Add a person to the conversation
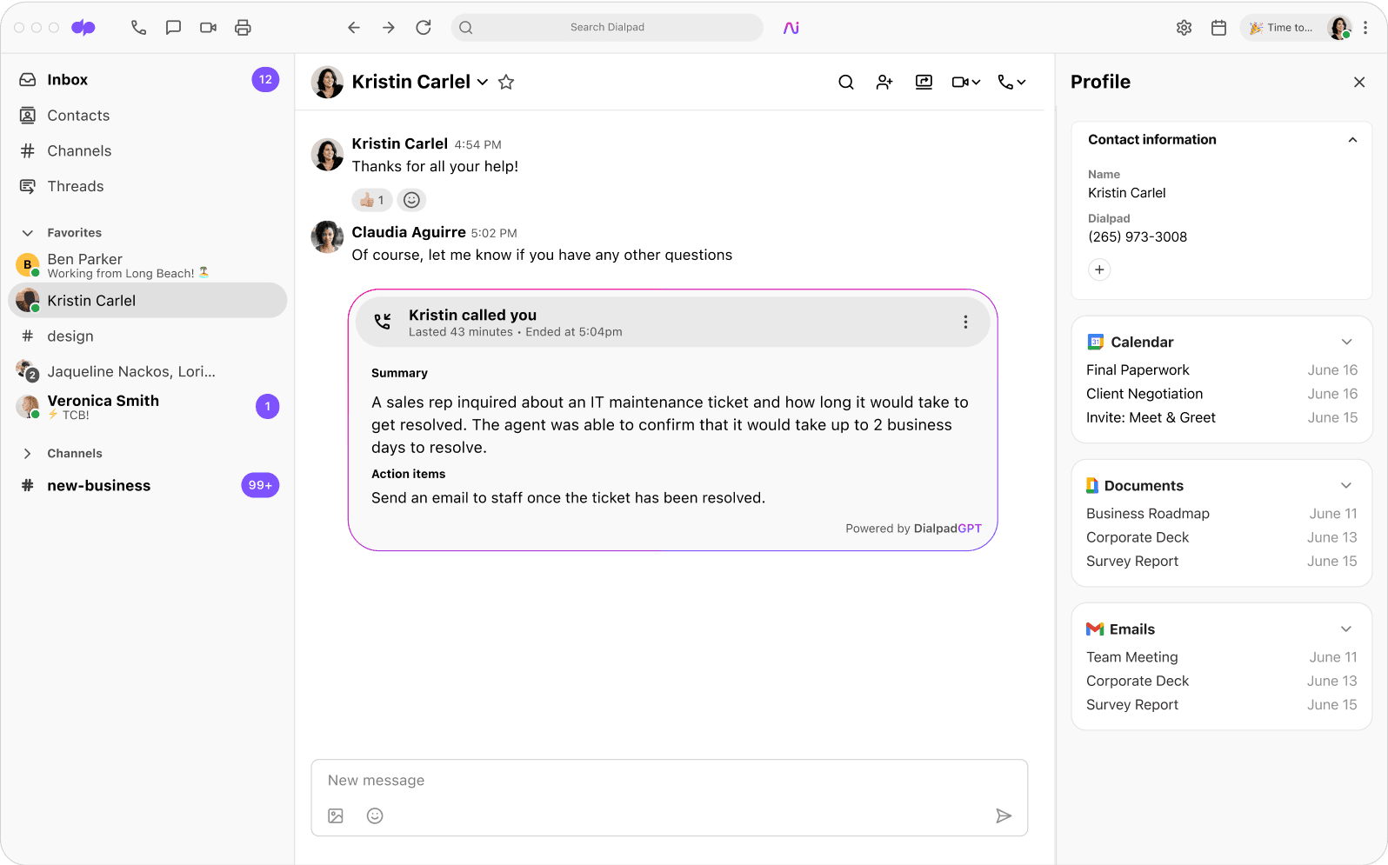The image size is (1388, 865). [884, 82]
